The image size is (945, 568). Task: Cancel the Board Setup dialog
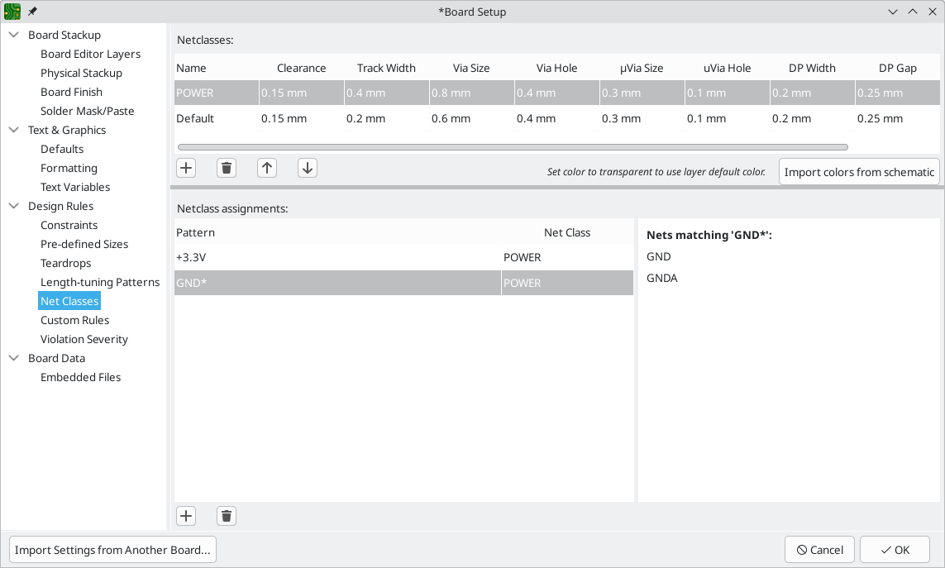(819, 549)
